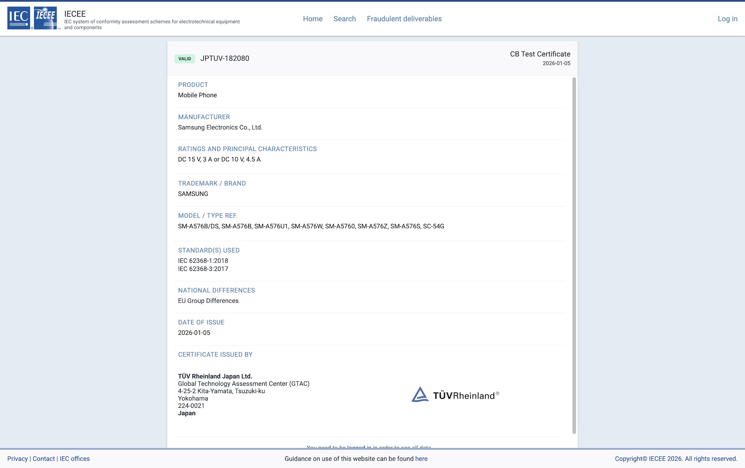Click the CB Test Certificate heading
This screenshot has width=745, height=468.
pyautogui.click(x=540, y=54)
